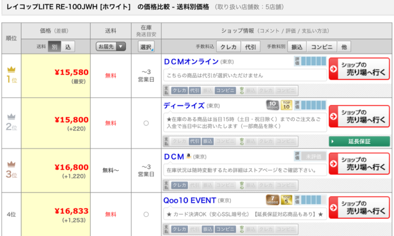
Task: Click the TOP 5 badge for Qoo10 EVENT
Action: coord(286,200)
